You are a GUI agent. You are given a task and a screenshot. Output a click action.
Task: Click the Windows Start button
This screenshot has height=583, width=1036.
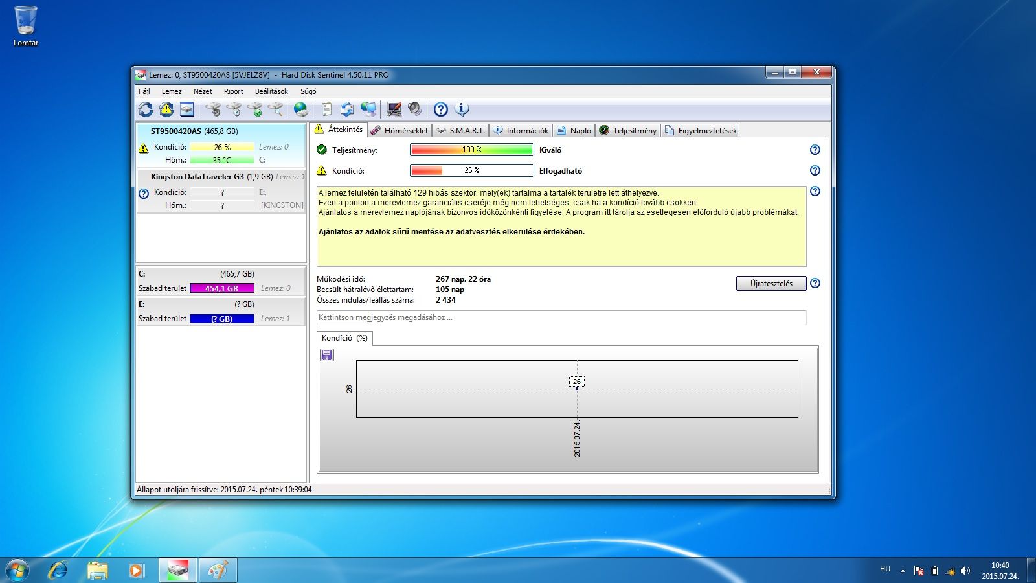(x=17, y=570)
